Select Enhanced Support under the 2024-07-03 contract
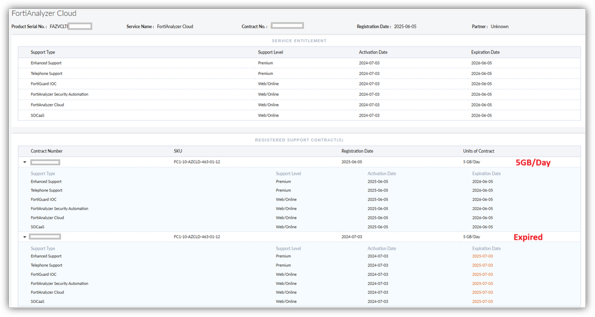The height and width of the screenshot is (317, 595). pos(46,256)
